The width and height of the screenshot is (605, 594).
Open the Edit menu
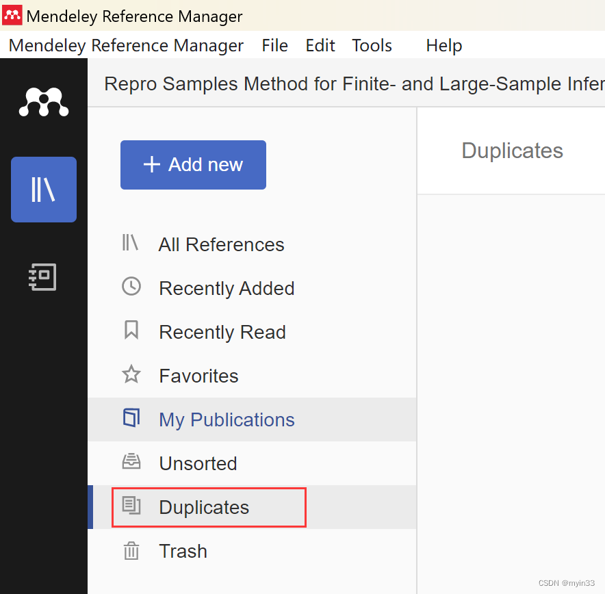[320, 46]
